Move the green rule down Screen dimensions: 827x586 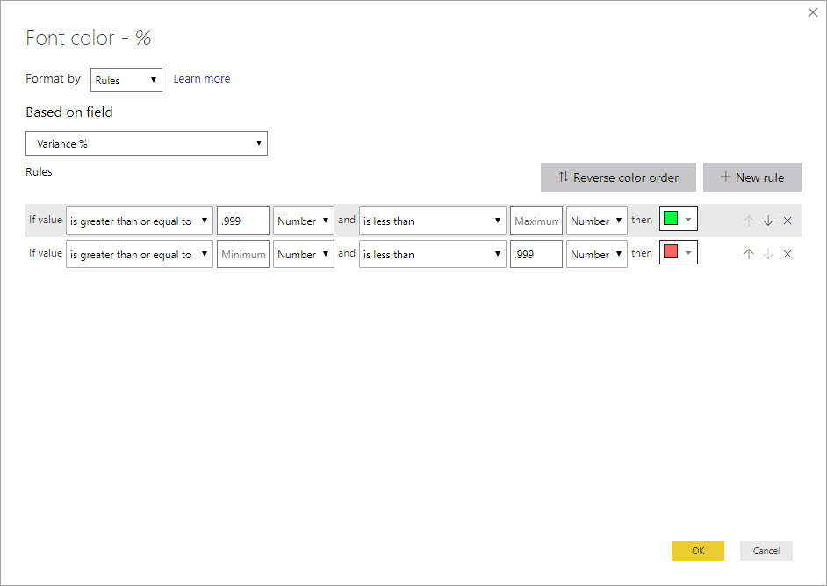click(768, 221)
